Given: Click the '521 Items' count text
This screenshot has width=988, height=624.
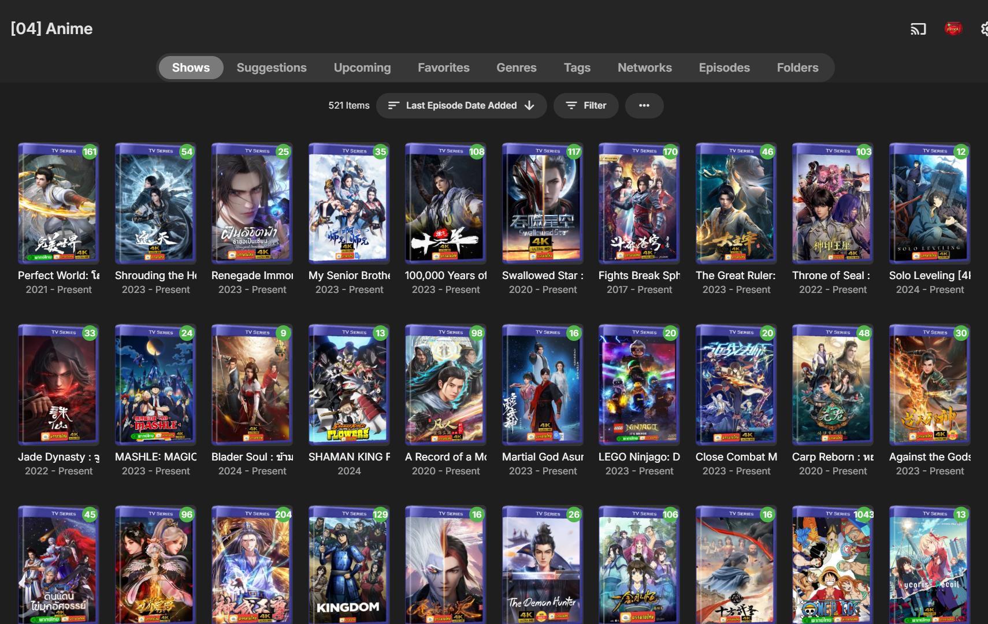Looking at the screenshot, I should pyautogui.click(x=349, y=106).
